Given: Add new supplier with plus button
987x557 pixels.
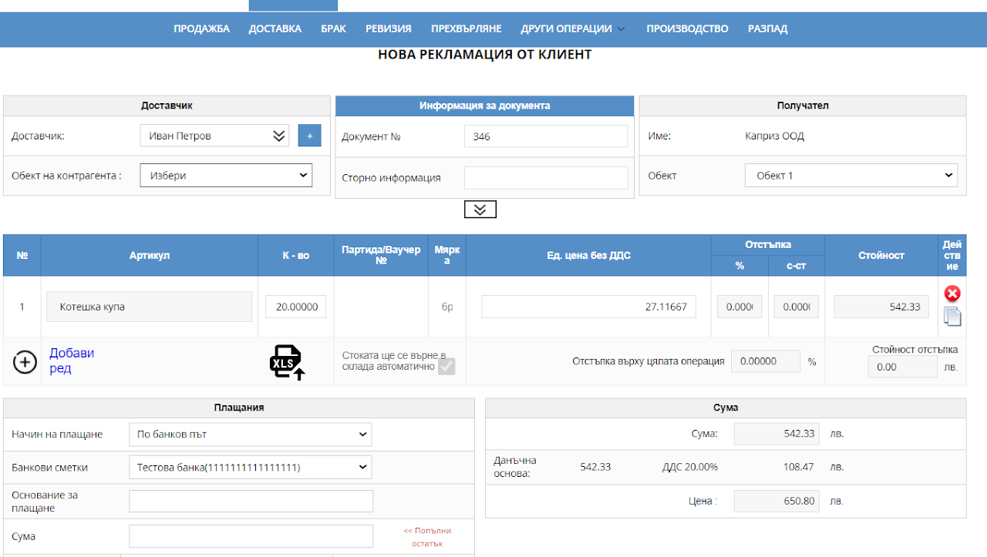Looking at the screenshot, I should point(309,136).
